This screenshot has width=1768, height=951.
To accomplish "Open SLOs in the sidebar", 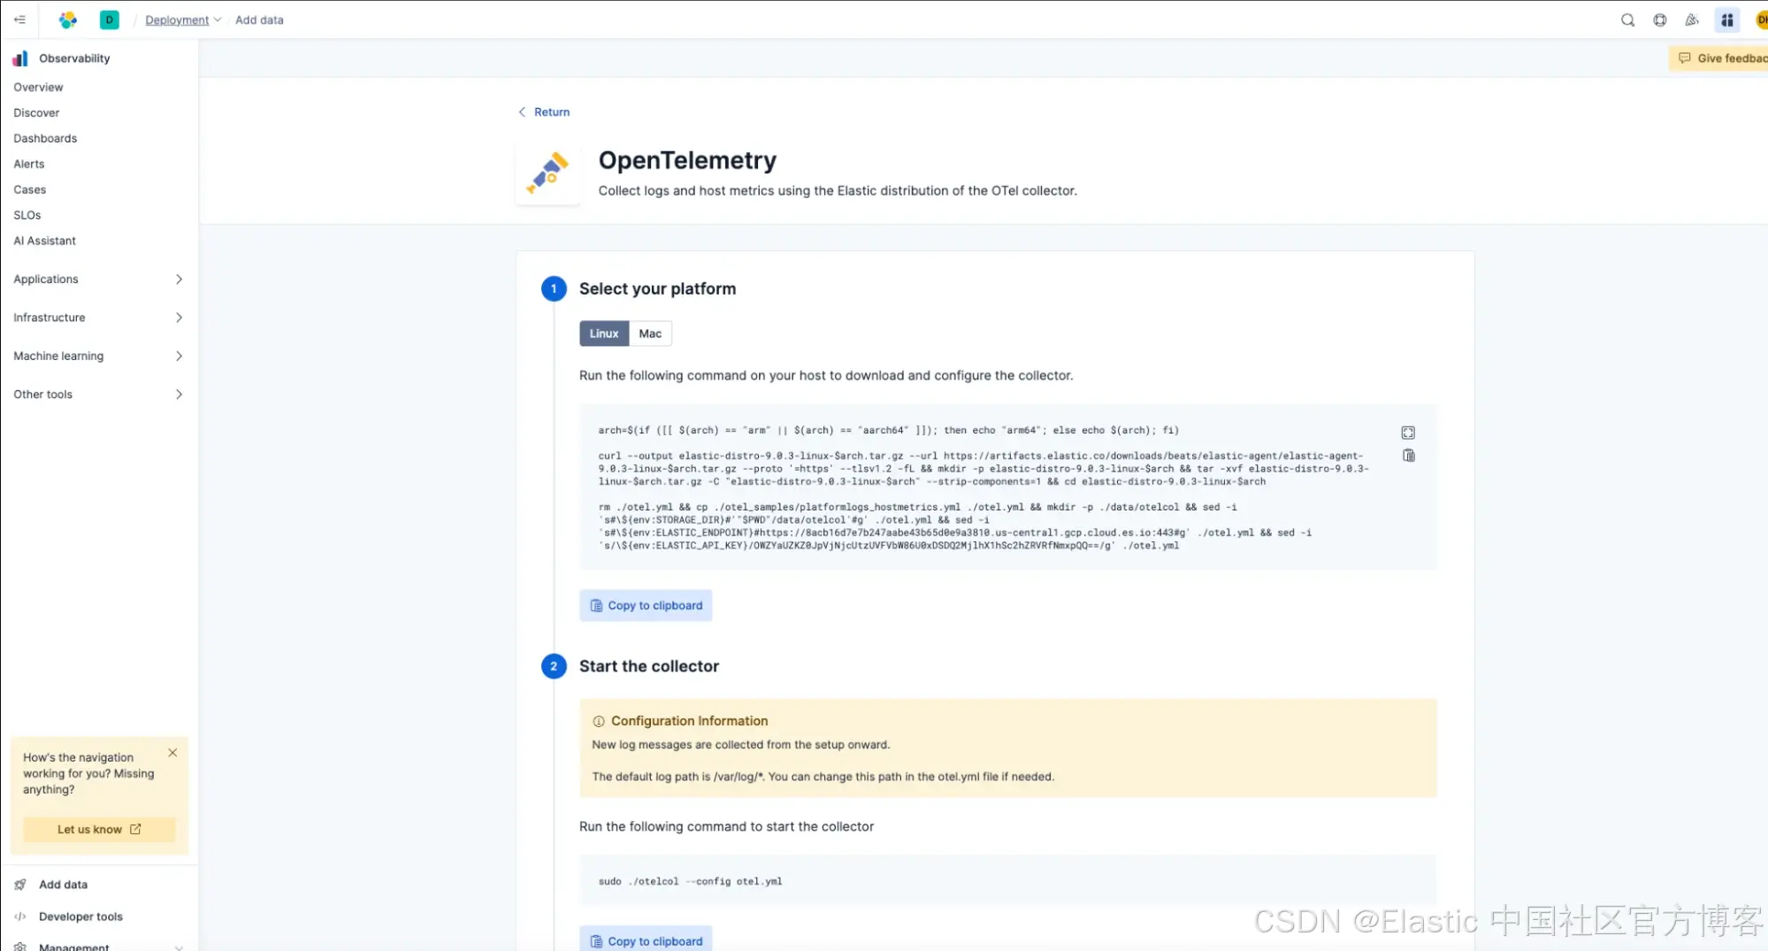I will pos(27,215).
